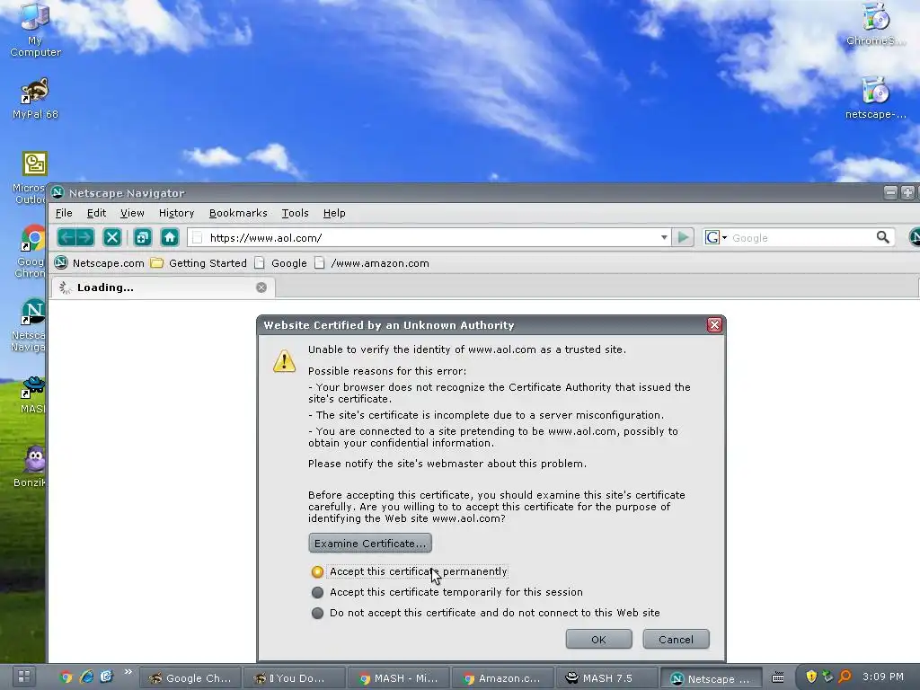The width and height of the screenshot is (920, 690).
Task: Switch to MASH 7.5 taskbar button
Action: click(606, 677)
